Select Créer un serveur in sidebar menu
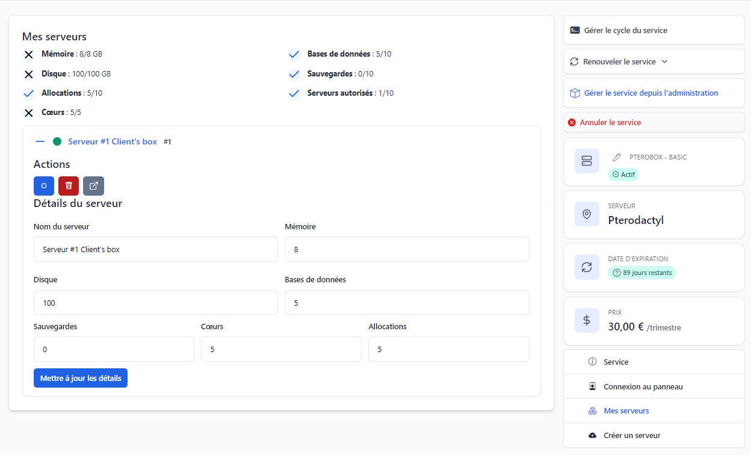 (x=631, y=435)
